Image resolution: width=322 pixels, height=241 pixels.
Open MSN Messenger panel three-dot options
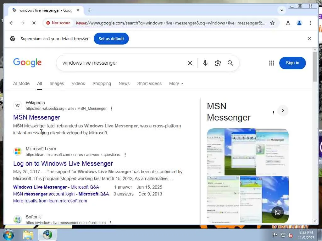pyautogui.click(x=273, y=113)
